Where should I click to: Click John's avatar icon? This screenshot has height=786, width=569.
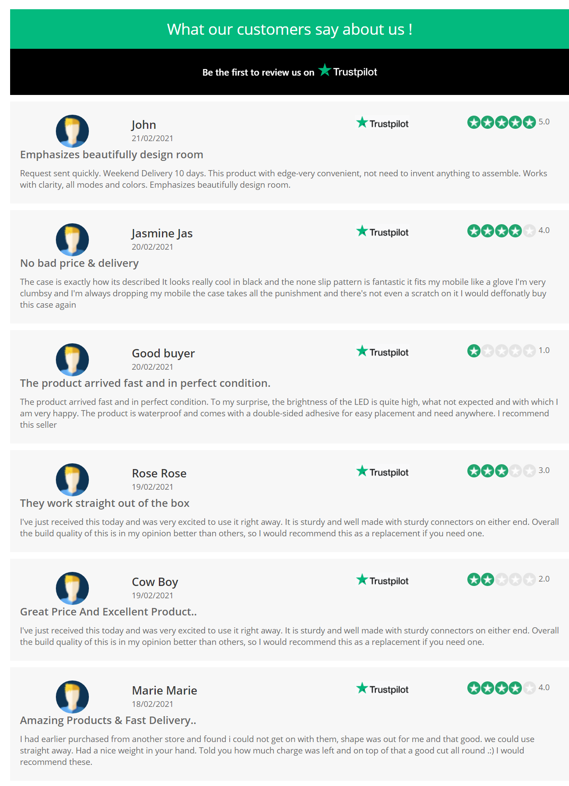pyautogui.click(x=72, y=131)
